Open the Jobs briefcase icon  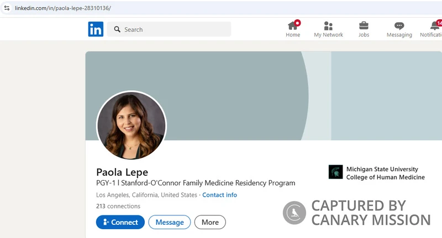tap(364, 25)
